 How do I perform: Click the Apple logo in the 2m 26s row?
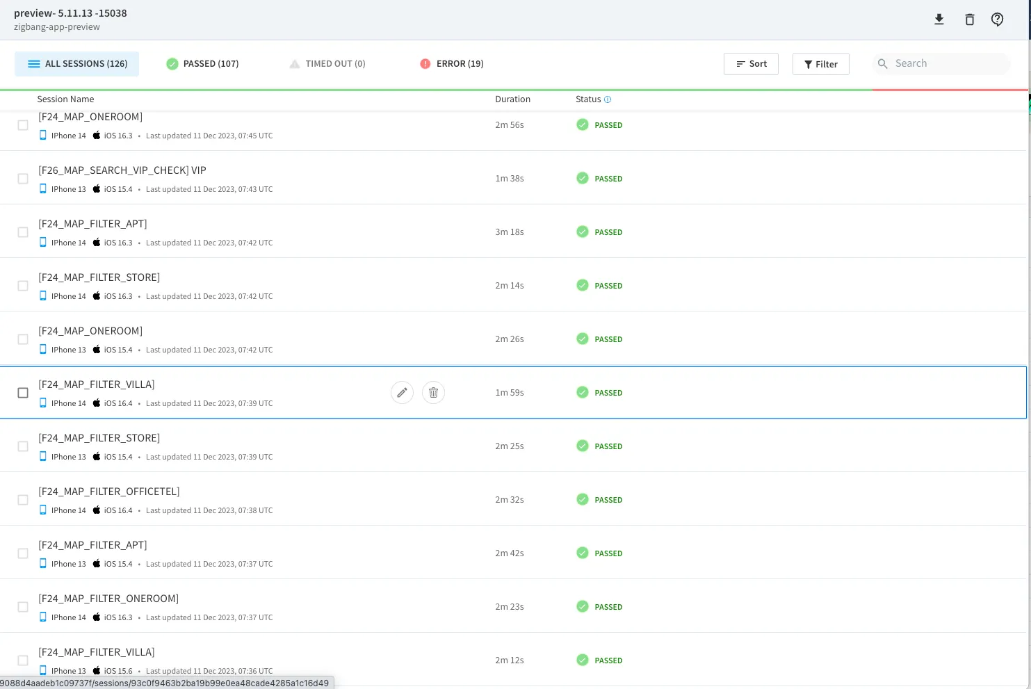pyautogui.click(x=97, y=350)
